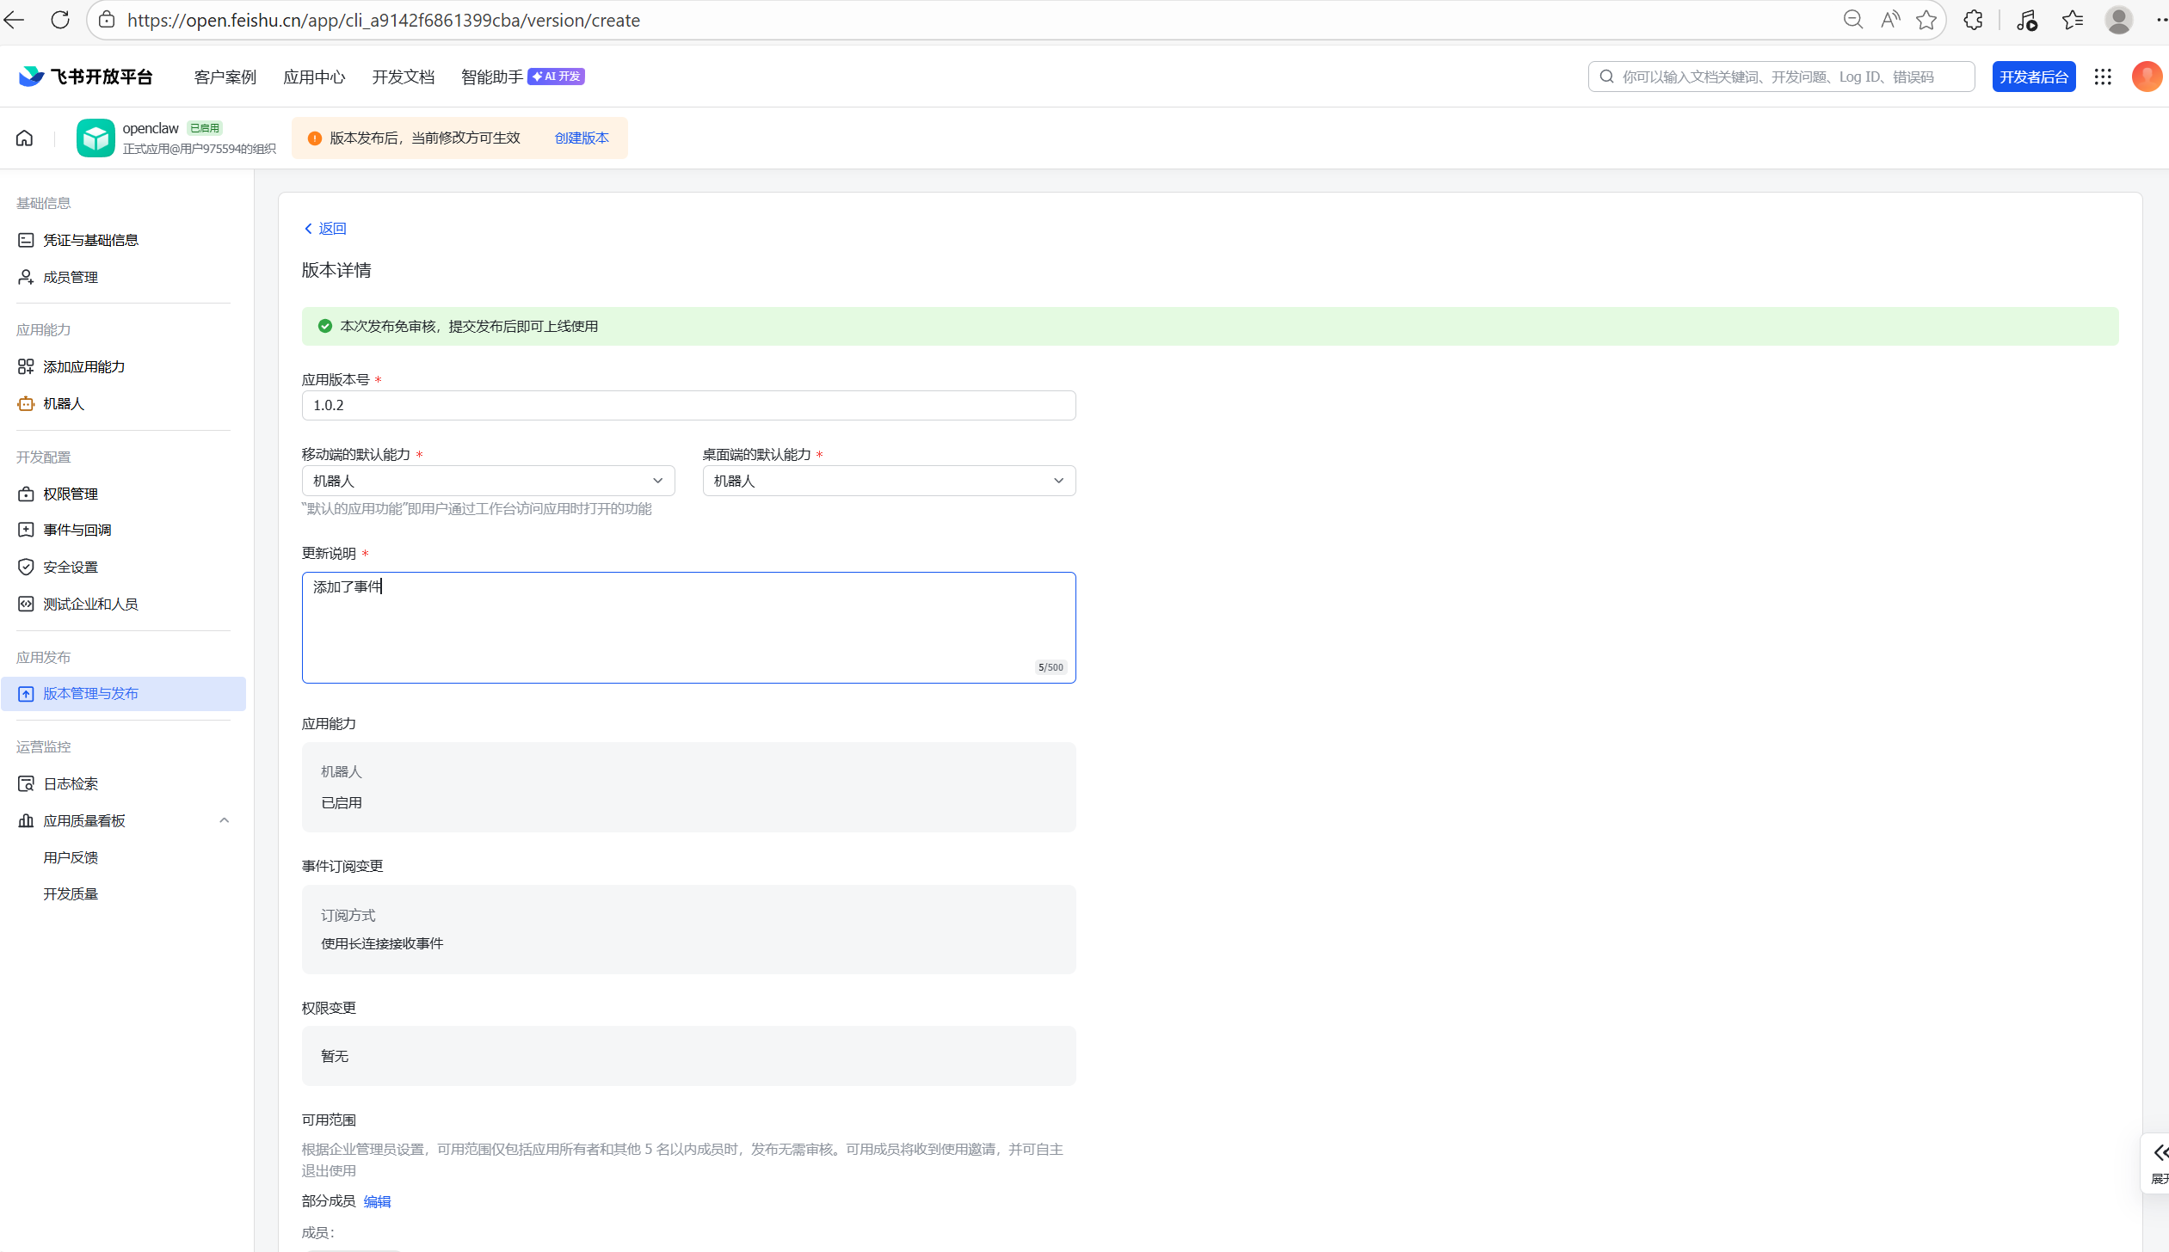Click the browser extensions puzzle icon

(x=1973, y=20)
